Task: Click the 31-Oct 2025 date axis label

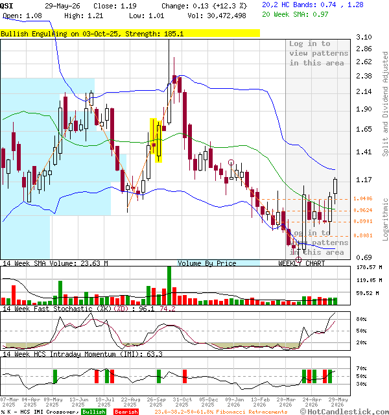Action: point(182,402)
